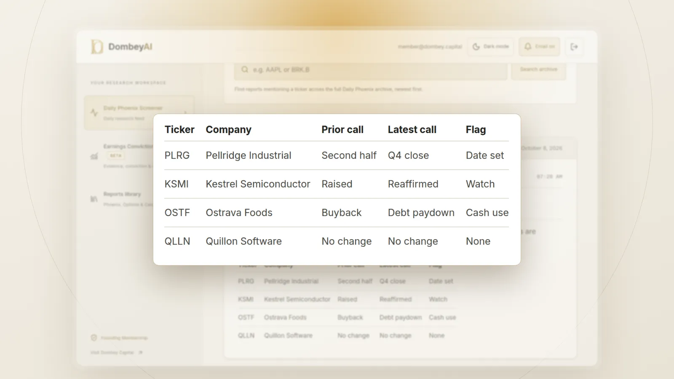
Task: Click the member@dombey.capital account email
Action: coord(430,47)
